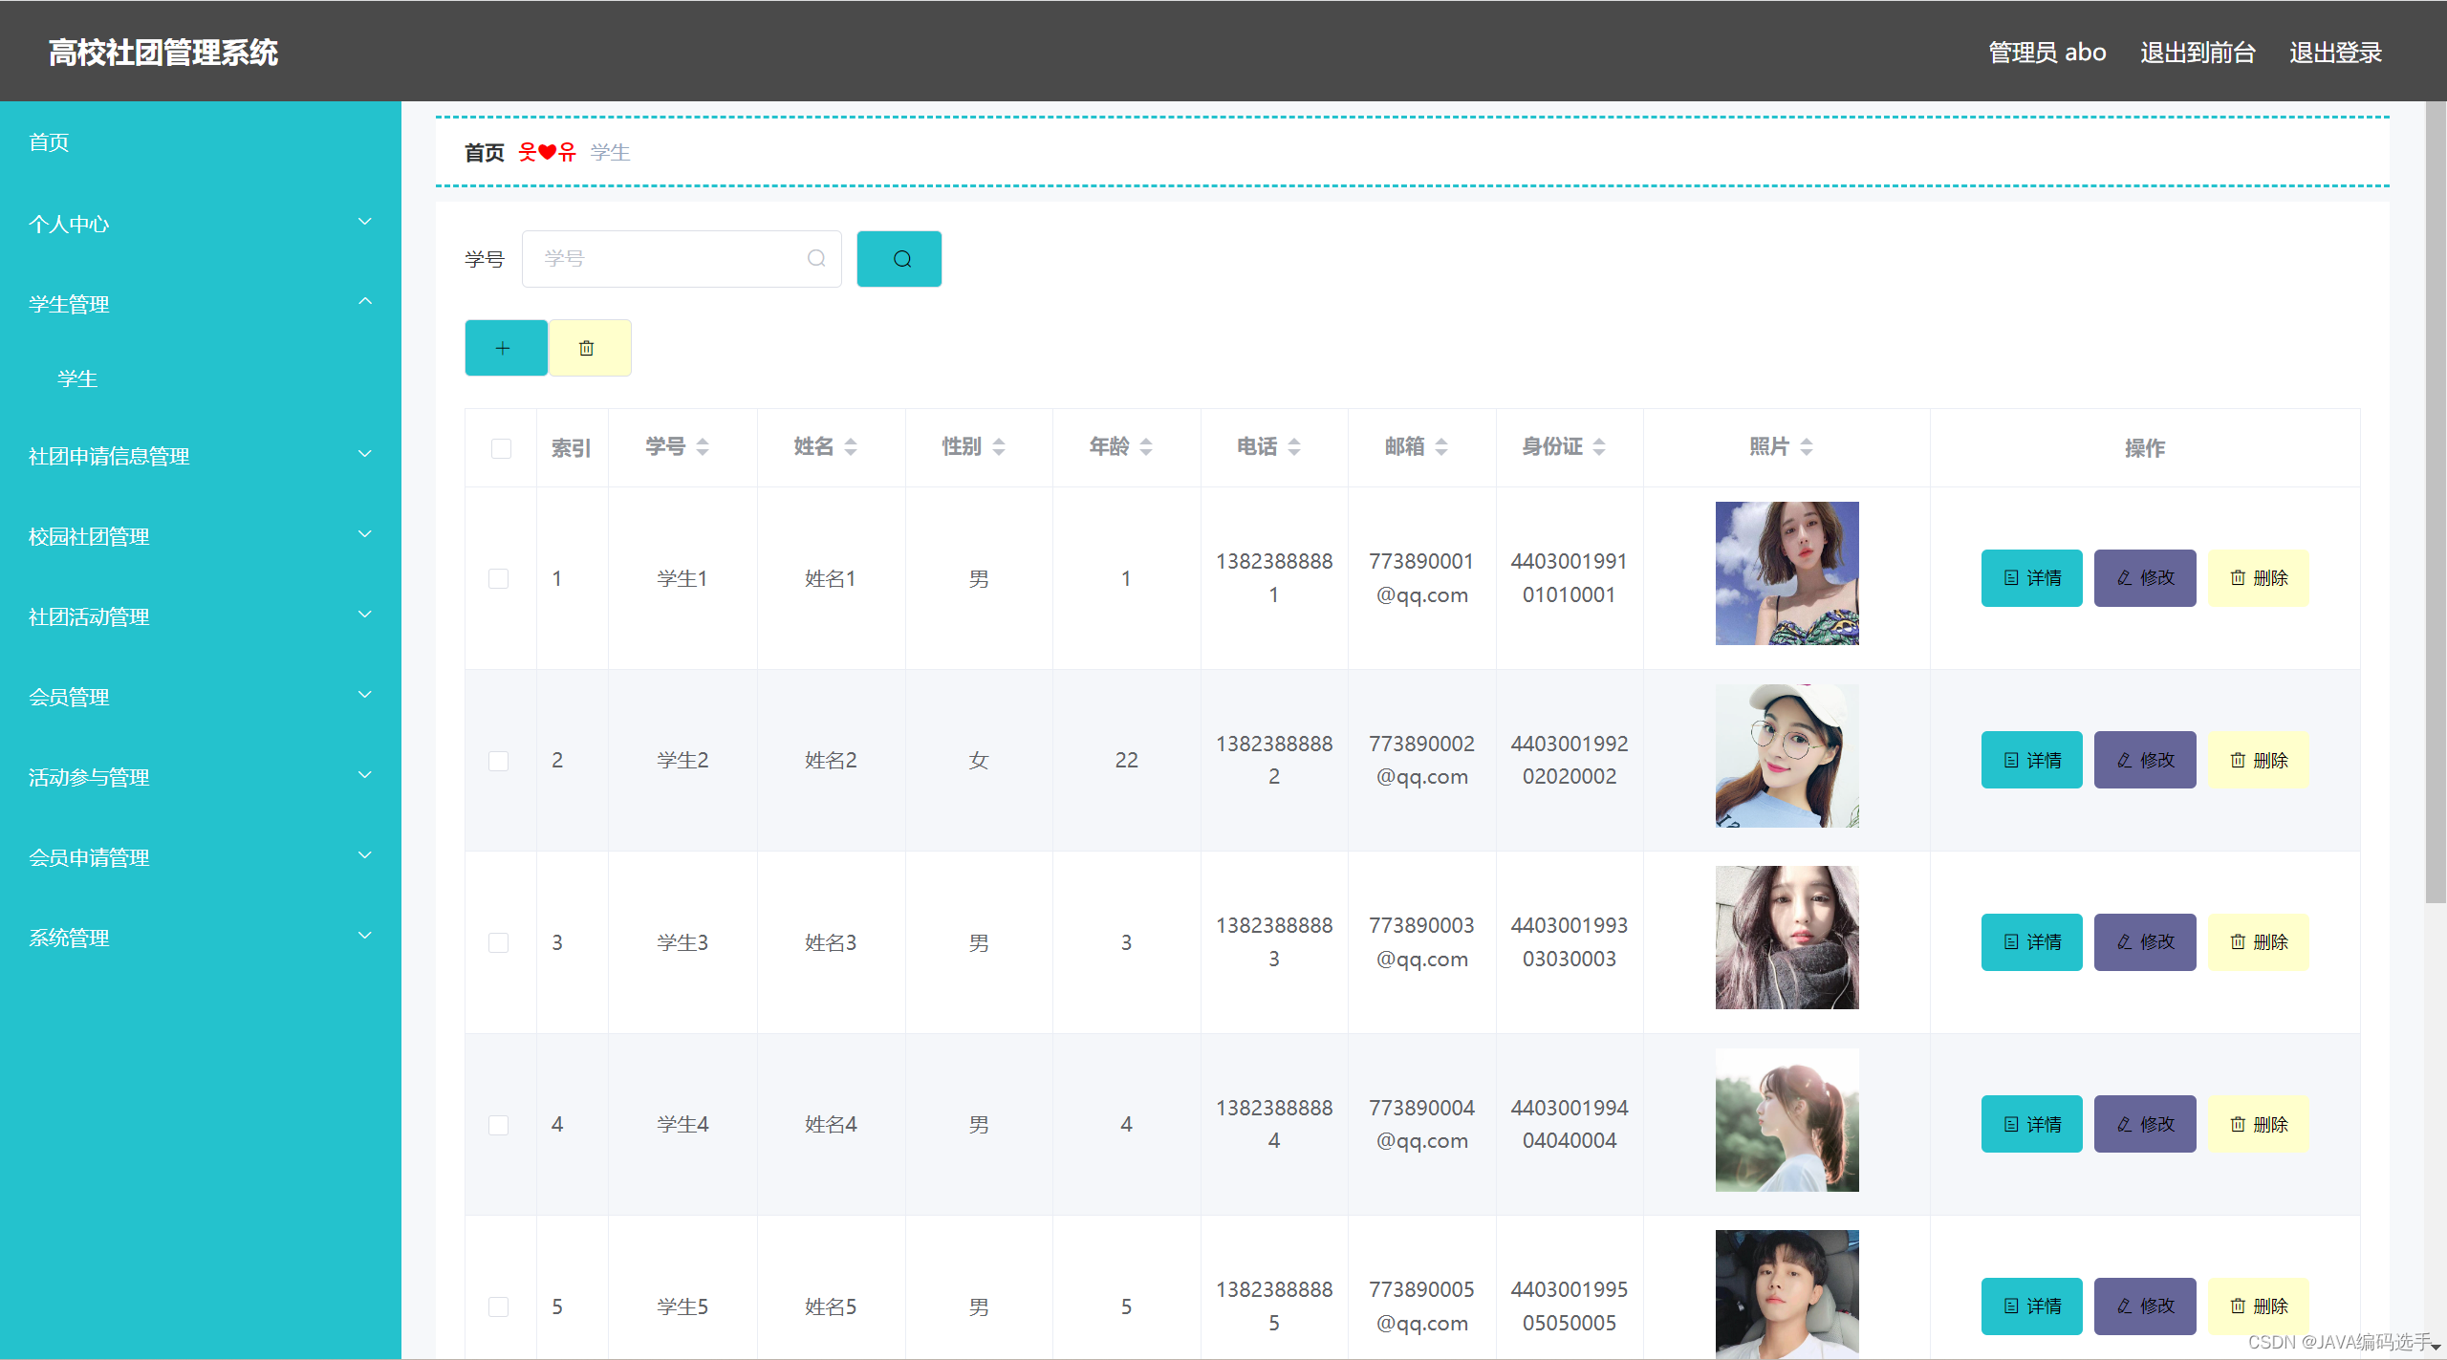Screen dimensions: 2447x1360
Task: Select the 学生 submenu item
Action: [x=77, y=378]
